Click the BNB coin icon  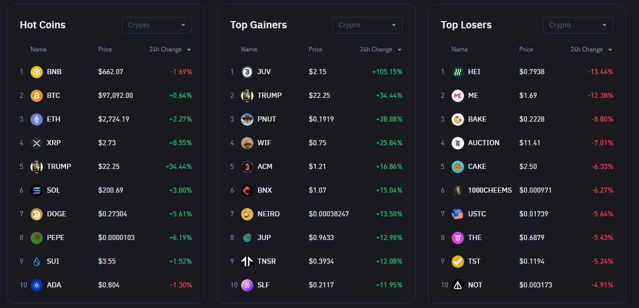click(36, 72)
